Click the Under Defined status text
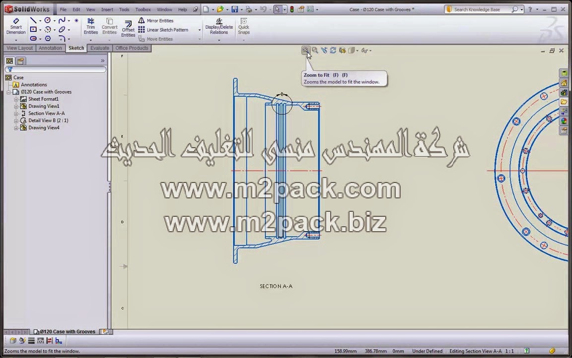The height and width of the screenshot is (358, 572). coord(427,351)
